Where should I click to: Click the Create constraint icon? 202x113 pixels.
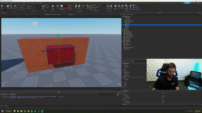87,7
